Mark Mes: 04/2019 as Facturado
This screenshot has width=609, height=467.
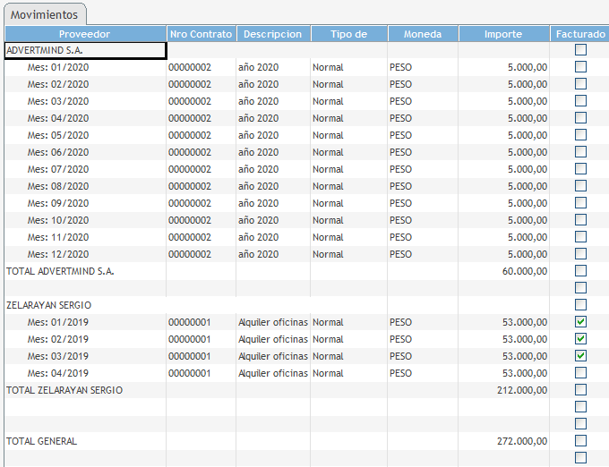pos(580,373)
